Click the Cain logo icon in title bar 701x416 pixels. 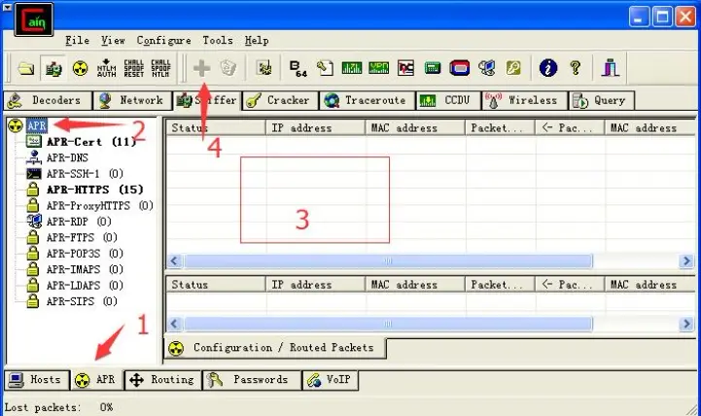34,19
